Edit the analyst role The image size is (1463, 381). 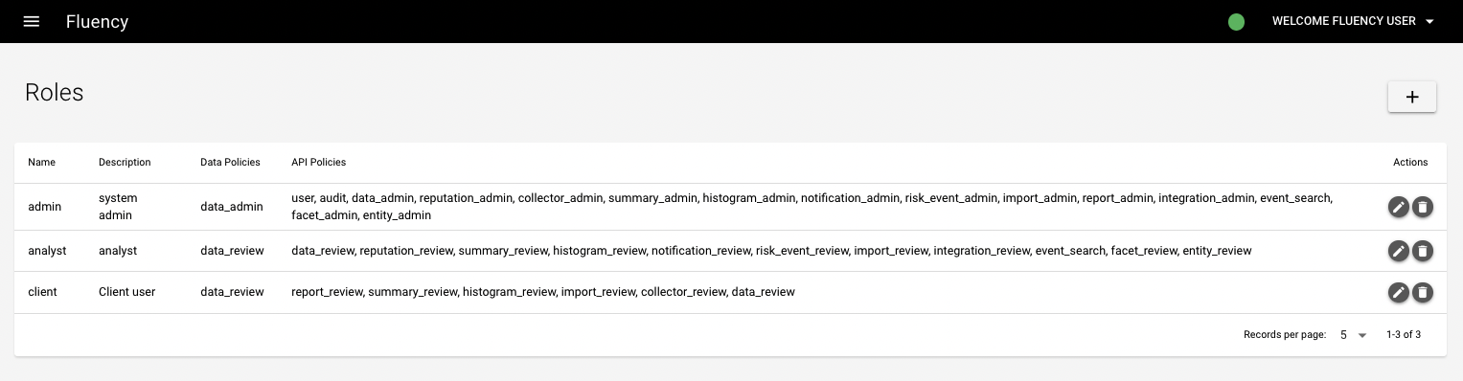tap(1399, 251)
